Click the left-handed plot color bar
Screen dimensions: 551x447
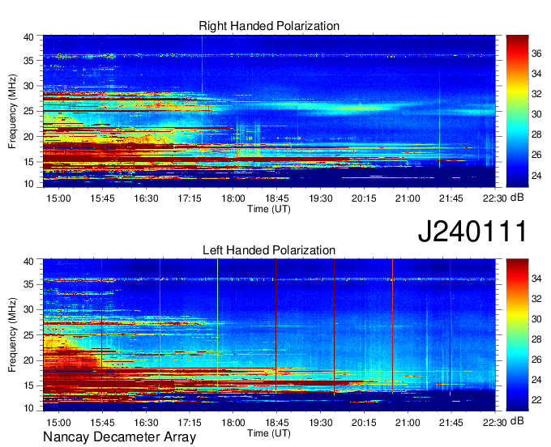517,335
